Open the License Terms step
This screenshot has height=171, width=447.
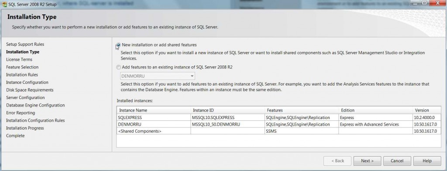pyautogui.click(x=19, y=60)
